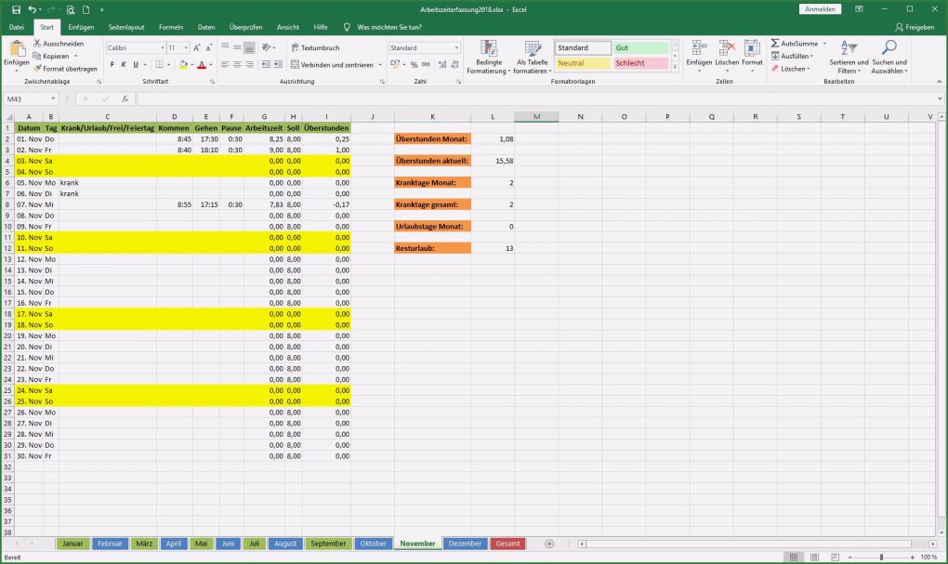
Task: Click Ausschneiden to cut selection
Action: [x=60, y=44]
